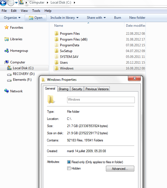Viewport: 167px width, 188px height.
Task: Select the SwSetup name text
Action: 66,51
